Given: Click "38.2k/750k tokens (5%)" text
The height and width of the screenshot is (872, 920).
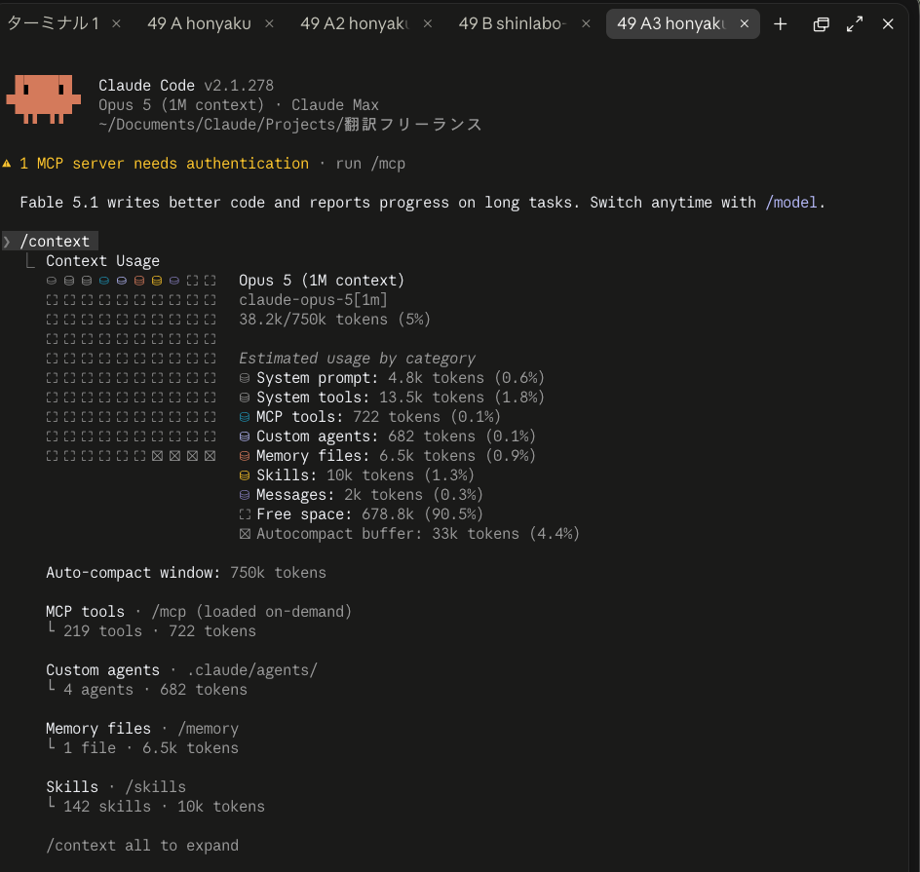Looking at the screenshot, I should coord(334,319).
